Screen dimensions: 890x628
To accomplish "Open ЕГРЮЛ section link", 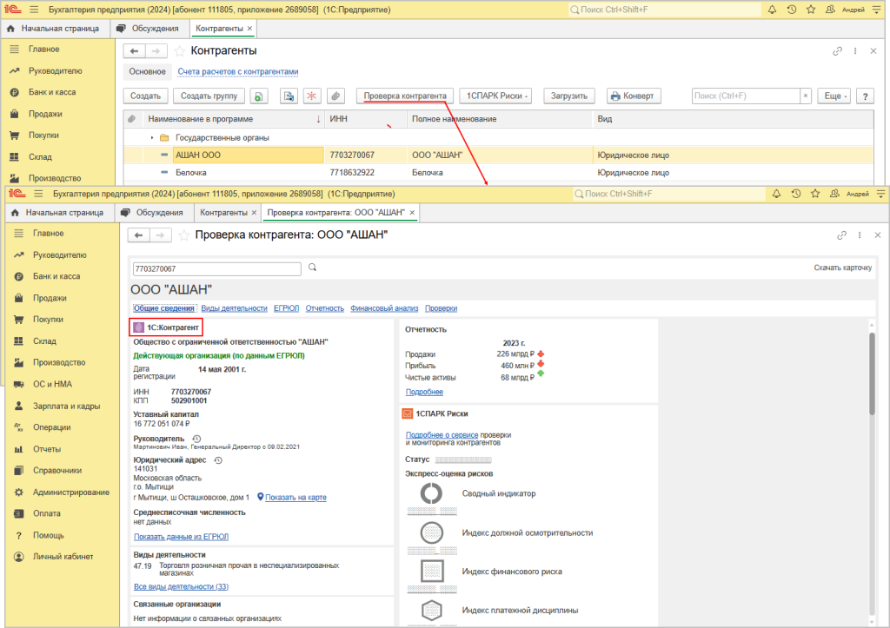I will pyautogui.click(x=286, y=308).
